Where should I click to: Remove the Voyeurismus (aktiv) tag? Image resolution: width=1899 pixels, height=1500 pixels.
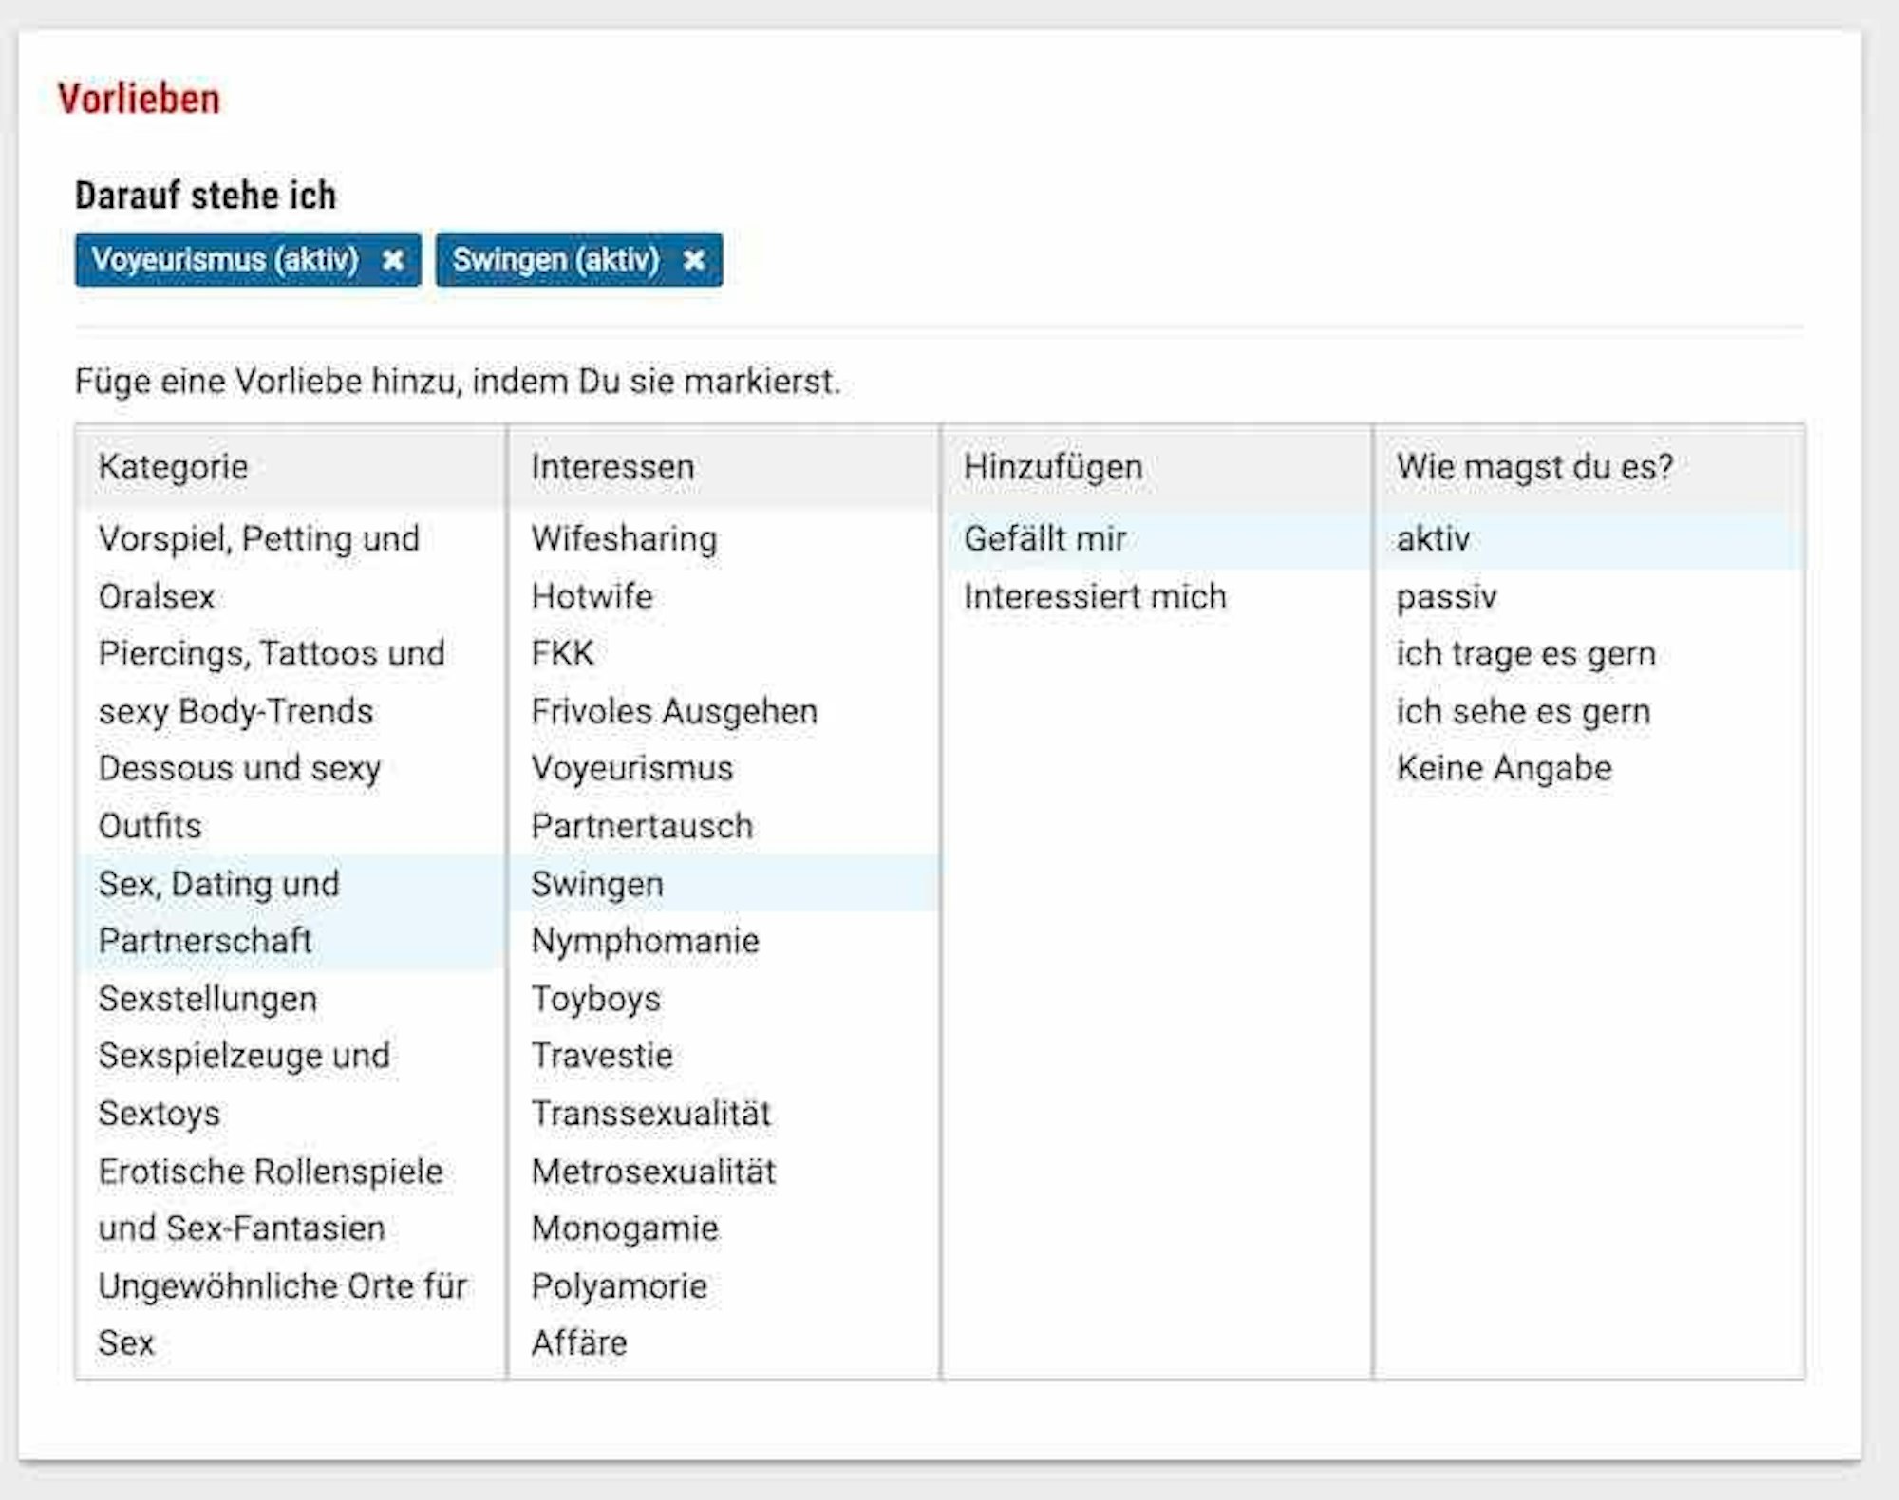point(393,260)
